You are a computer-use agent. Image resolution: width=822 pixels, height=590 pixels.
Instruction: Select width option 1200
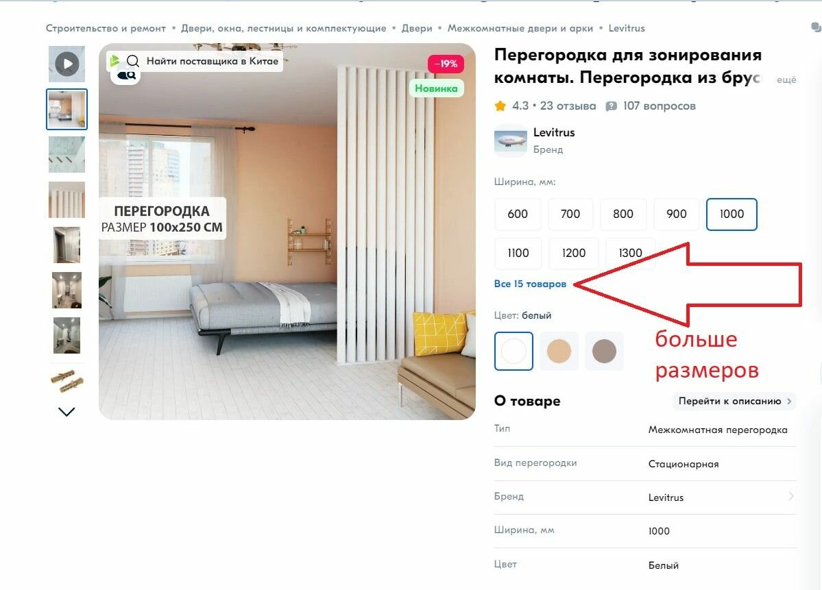[574, 253]
